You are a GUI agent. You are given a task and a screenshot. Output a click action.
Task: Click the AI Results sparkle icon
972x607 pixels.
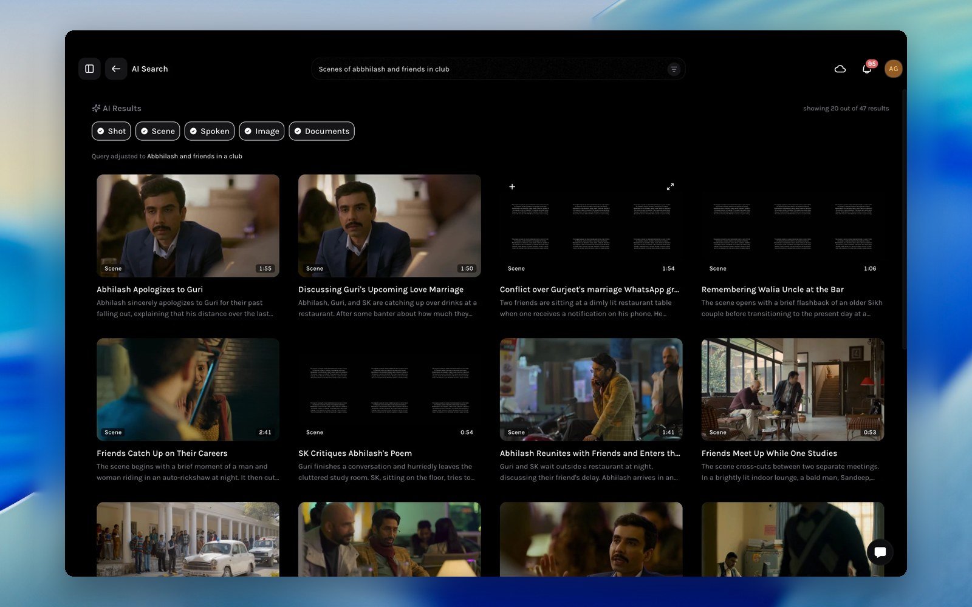pos(96,108)
